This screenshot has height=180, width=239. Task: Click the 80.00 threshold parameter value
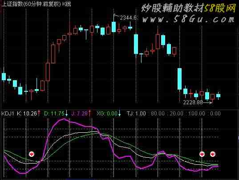158,113
